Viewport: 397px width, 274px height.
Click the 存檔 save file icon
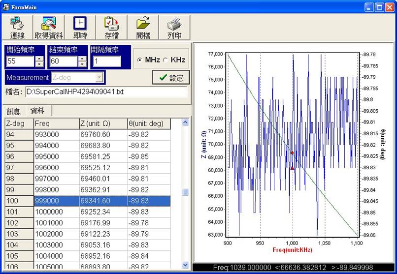tap(111, 27)
